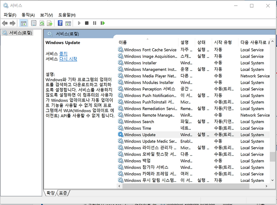Click the horizontal scrollbar left arrow
The width and height of the screenshot is (277, 205).
119,186
